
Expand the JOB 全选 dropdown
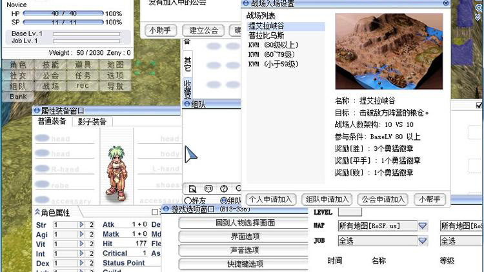[423, 240]
